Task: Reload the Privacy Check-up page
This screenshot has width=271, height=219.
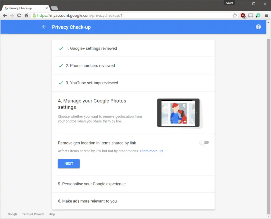Action: pos(19,16)
